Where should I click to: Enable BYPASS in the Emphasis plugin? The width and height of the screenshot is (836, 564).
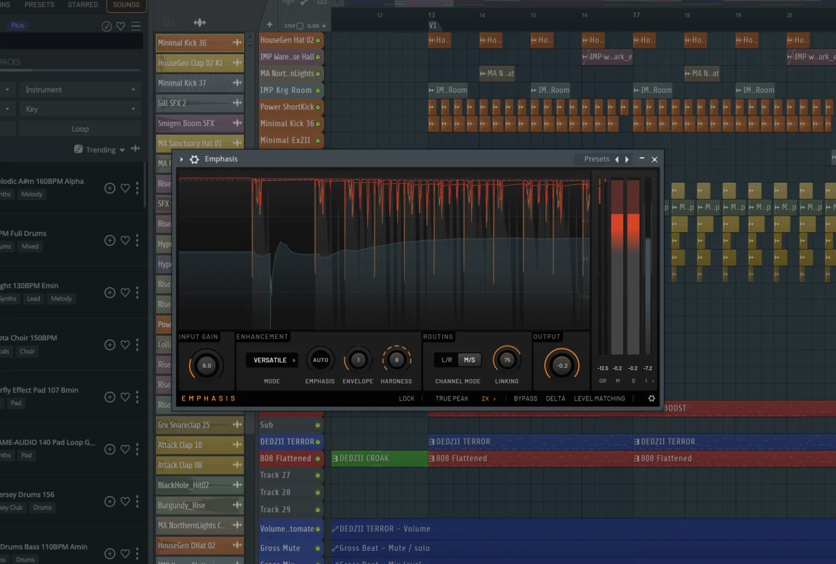coord(525,398)
